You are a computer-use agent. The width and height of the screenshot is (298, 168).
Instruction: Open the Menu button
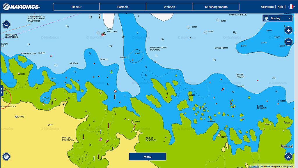click(148, 157)
